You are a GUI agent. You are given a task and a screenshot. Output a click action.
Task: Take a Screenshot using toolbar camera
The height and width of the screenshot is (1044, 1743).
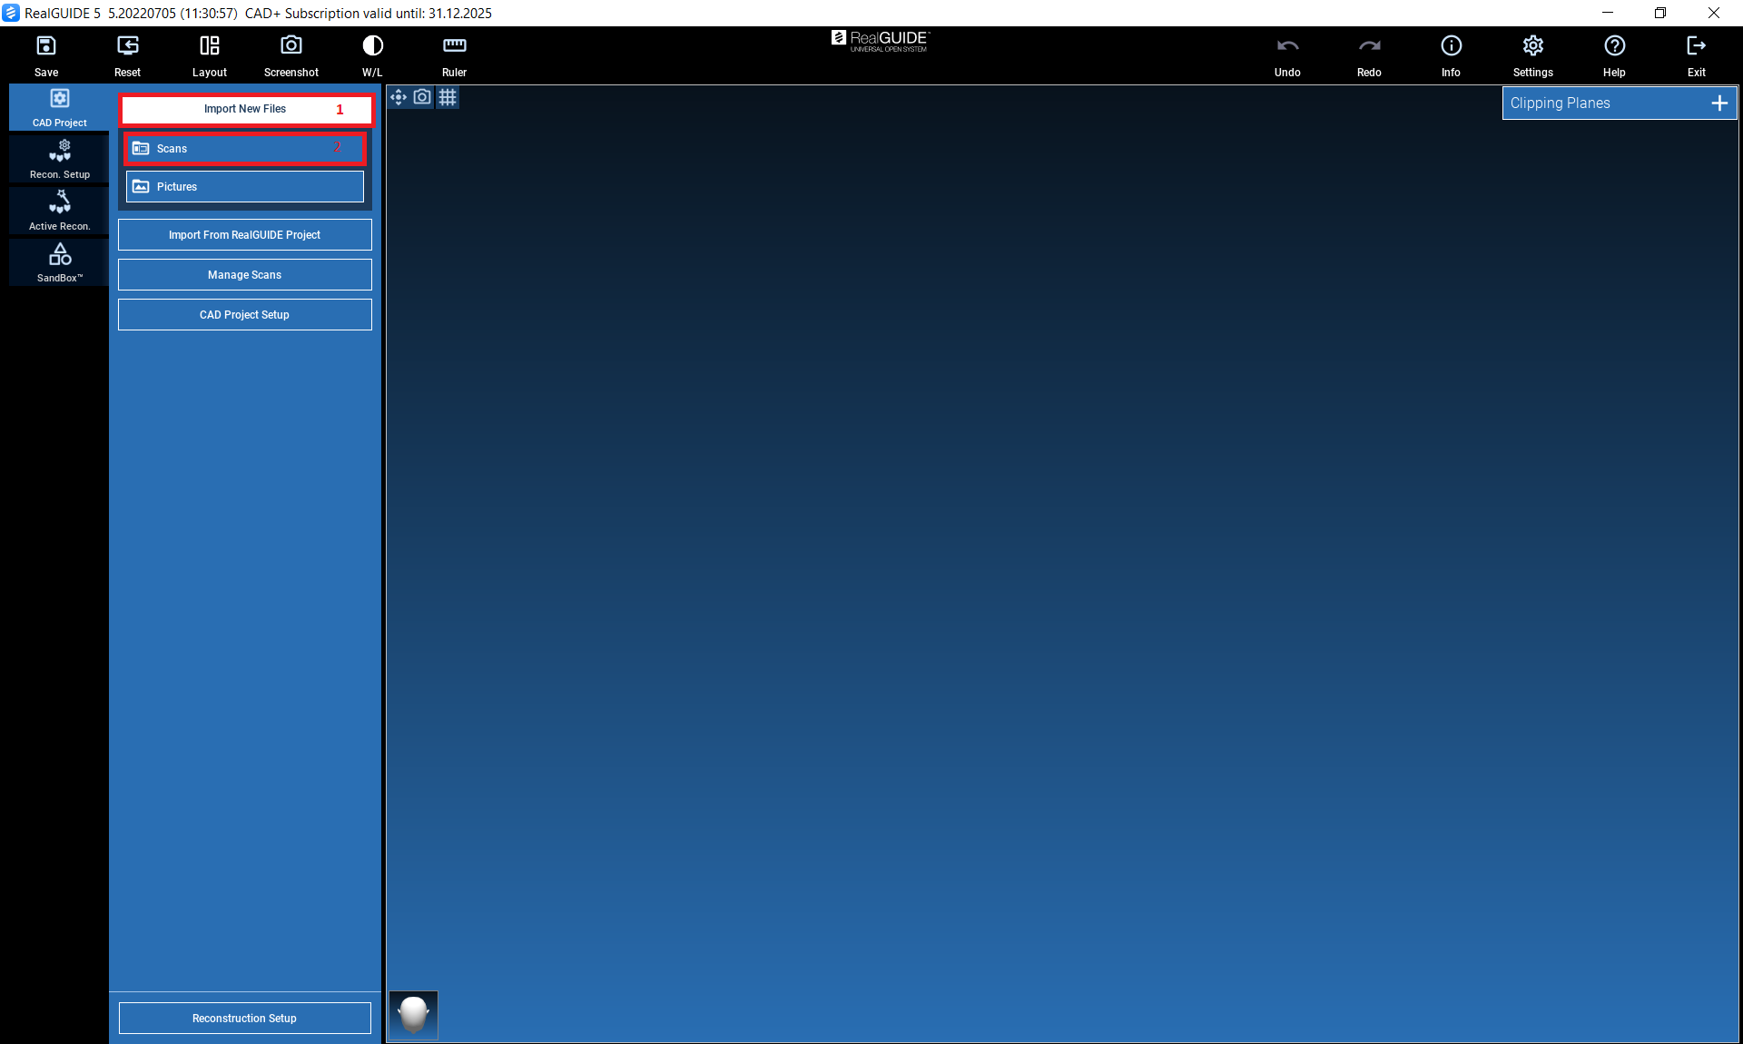[291, 46]
